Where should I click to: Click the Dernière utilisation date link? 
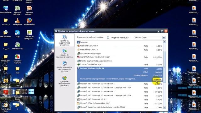[158, 75]
